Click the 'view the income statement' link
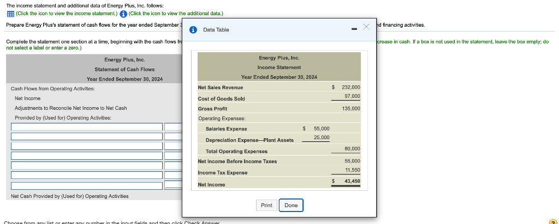559x224 pixels. (66, 14)
